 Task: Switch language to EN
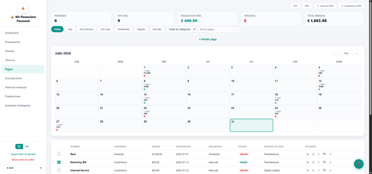coord(27,147)
